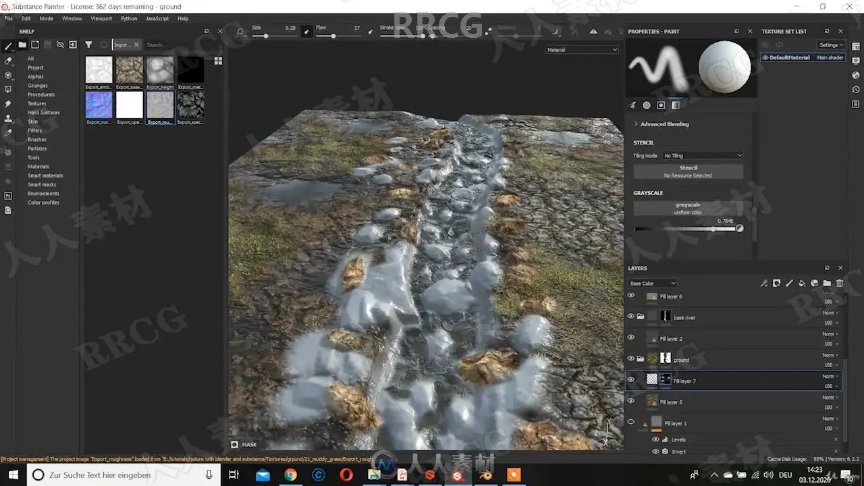This screenshot has width=864, height=486.
Task: Hide the base river folder
Action: [x=631, y=316]
